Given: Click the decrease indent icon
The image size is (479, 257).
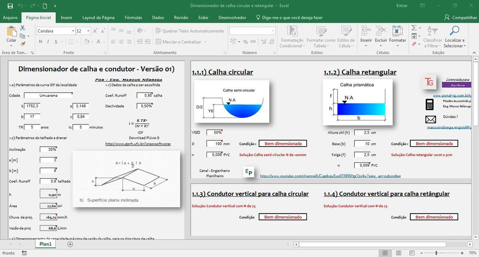Looking at the screenshot, I should point(140,42).
